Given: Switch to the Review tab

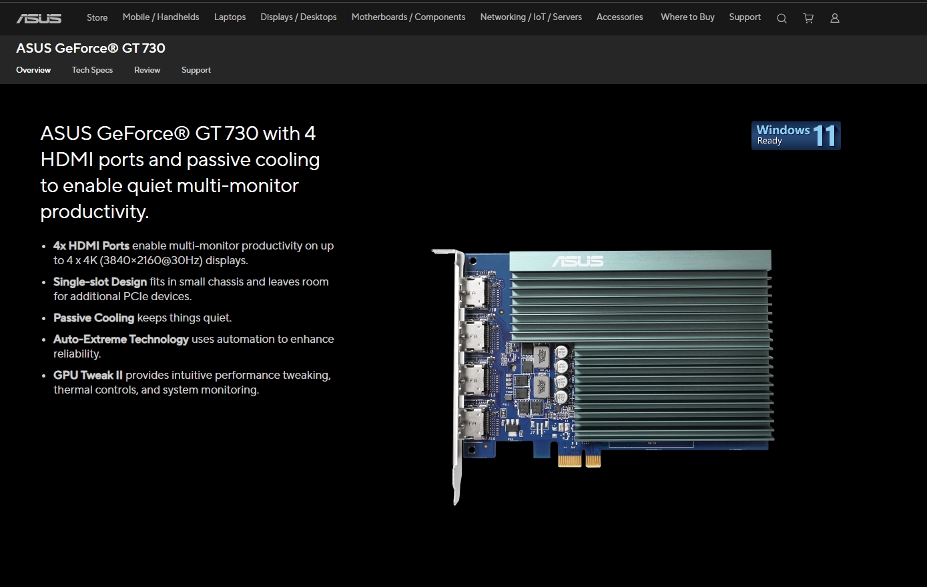Looking at the screenshot, I should (147, 70).
